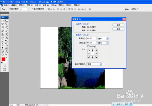Image resolution: width=152 pixels, height=106 pixels.
Task: Anchor canvas to bottom-center arrow
Action: [x=92, y=57]
